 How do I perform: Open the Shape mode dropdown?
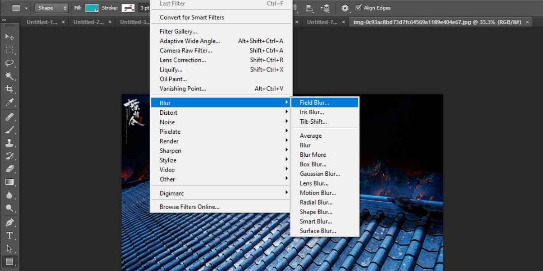click(x=52, y=8)
